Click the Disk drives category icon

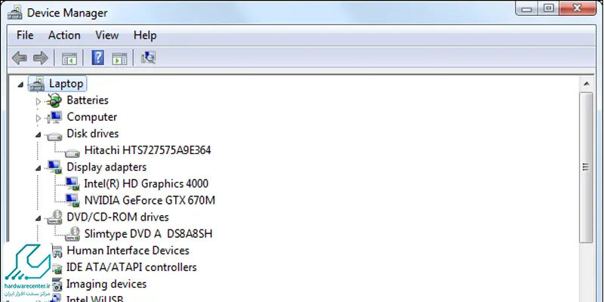point(54,135)
